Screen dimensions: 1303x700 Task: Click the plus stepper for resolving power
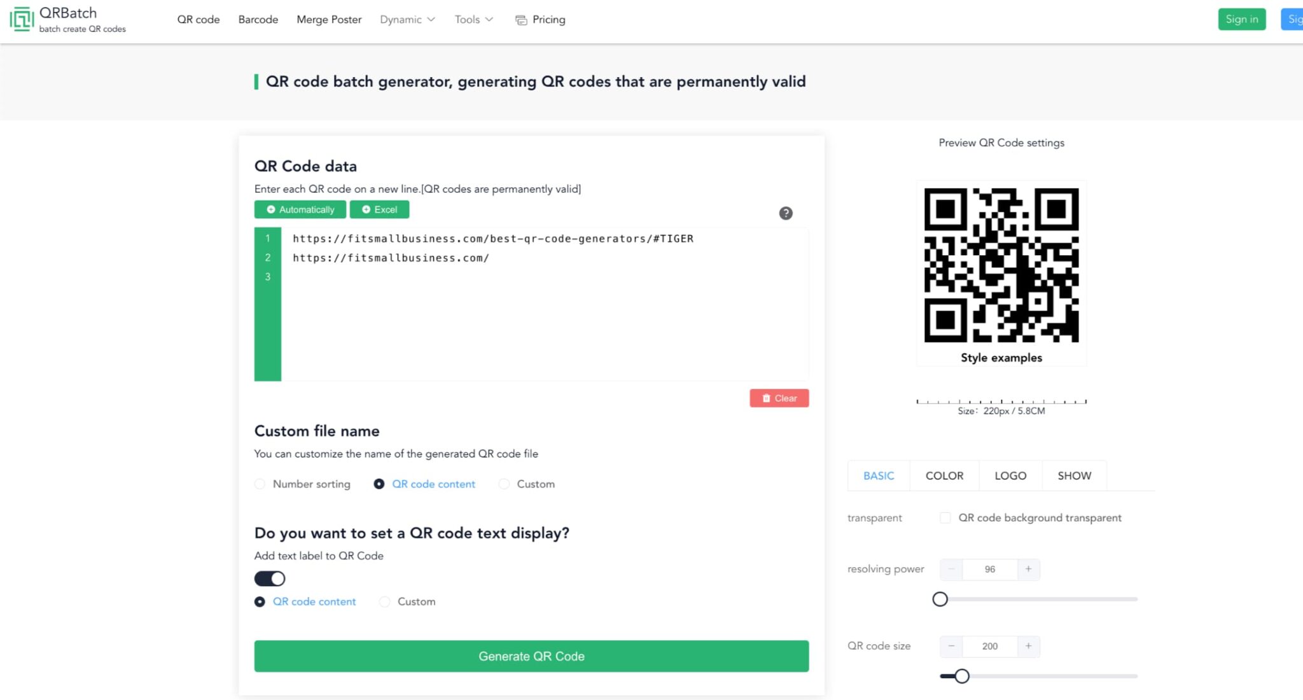pyautogui.click(x=1028, y=569)
